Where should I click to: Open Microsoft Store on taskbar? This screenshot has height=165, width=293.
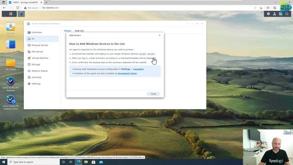click(x=93, y=162)
